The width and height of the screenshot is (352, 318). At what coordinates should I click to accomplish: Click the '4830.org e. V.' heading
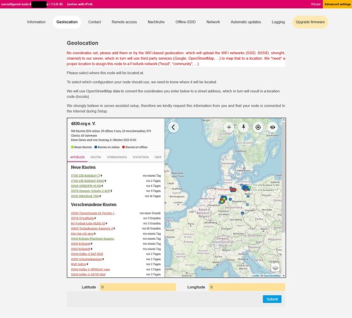(83, 123)
